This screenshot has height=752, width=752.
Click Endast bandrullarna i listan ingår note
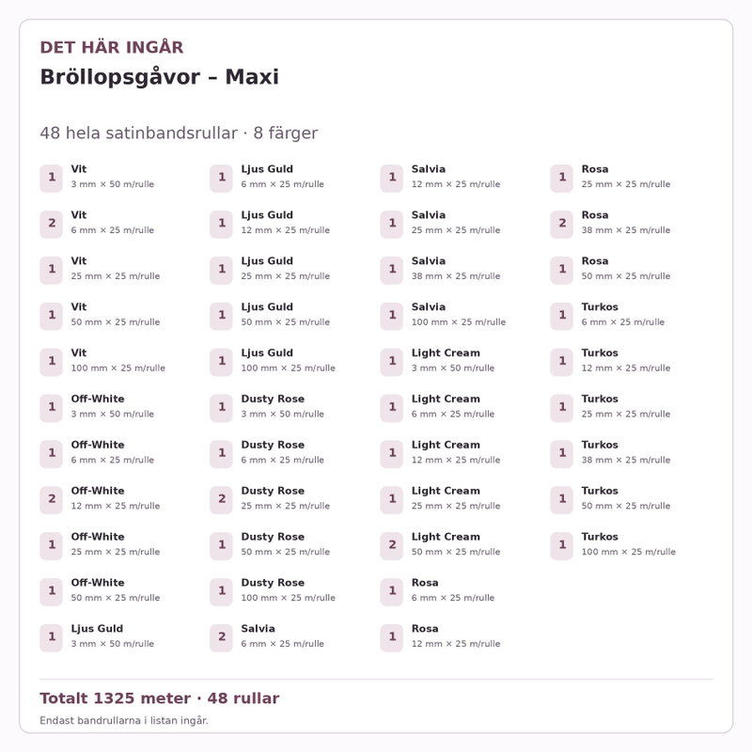[x=124, y=720]
